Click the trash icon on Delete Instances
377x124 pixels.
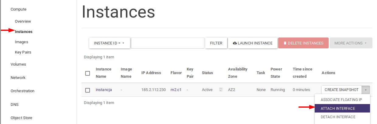285,43
